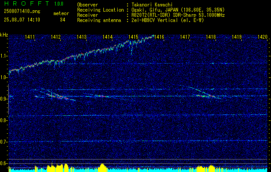Click version number 1.0.0
271x172 pixels.
point(59,4)
